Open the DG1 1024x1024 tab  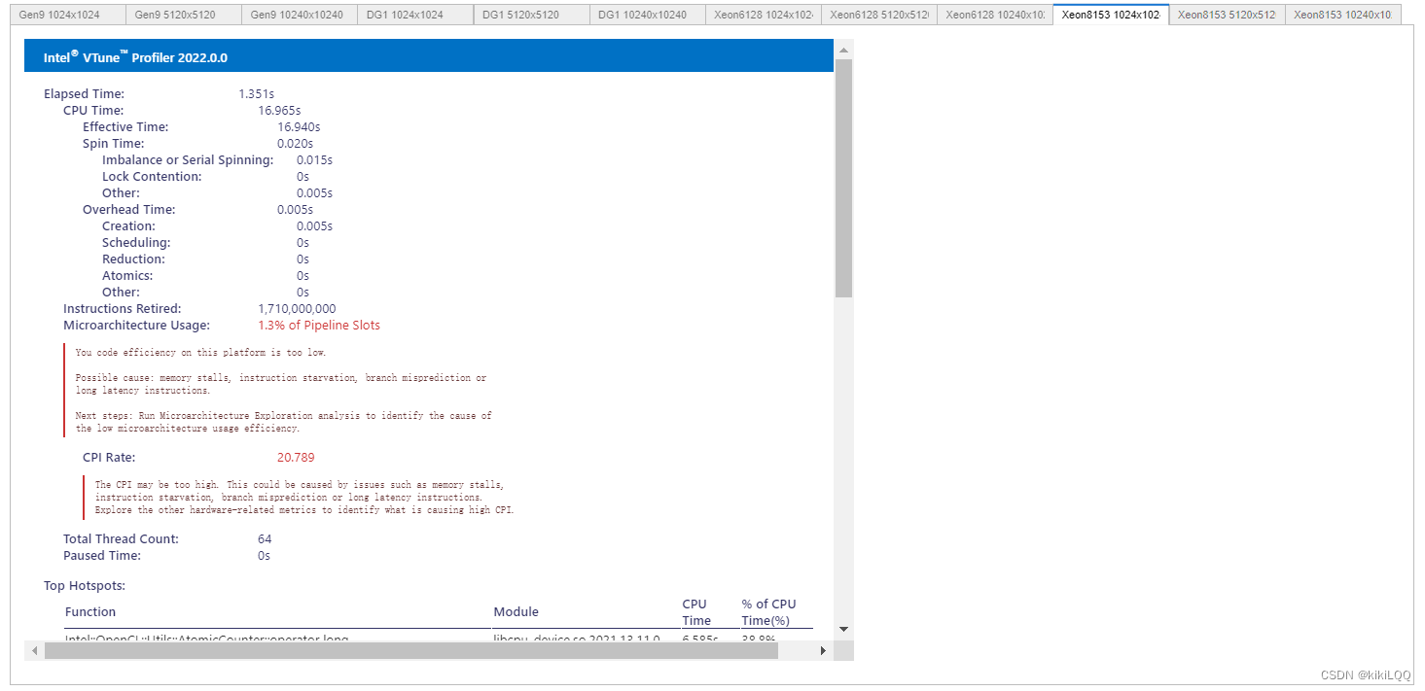pyautogui.click(x=416, y=15)
